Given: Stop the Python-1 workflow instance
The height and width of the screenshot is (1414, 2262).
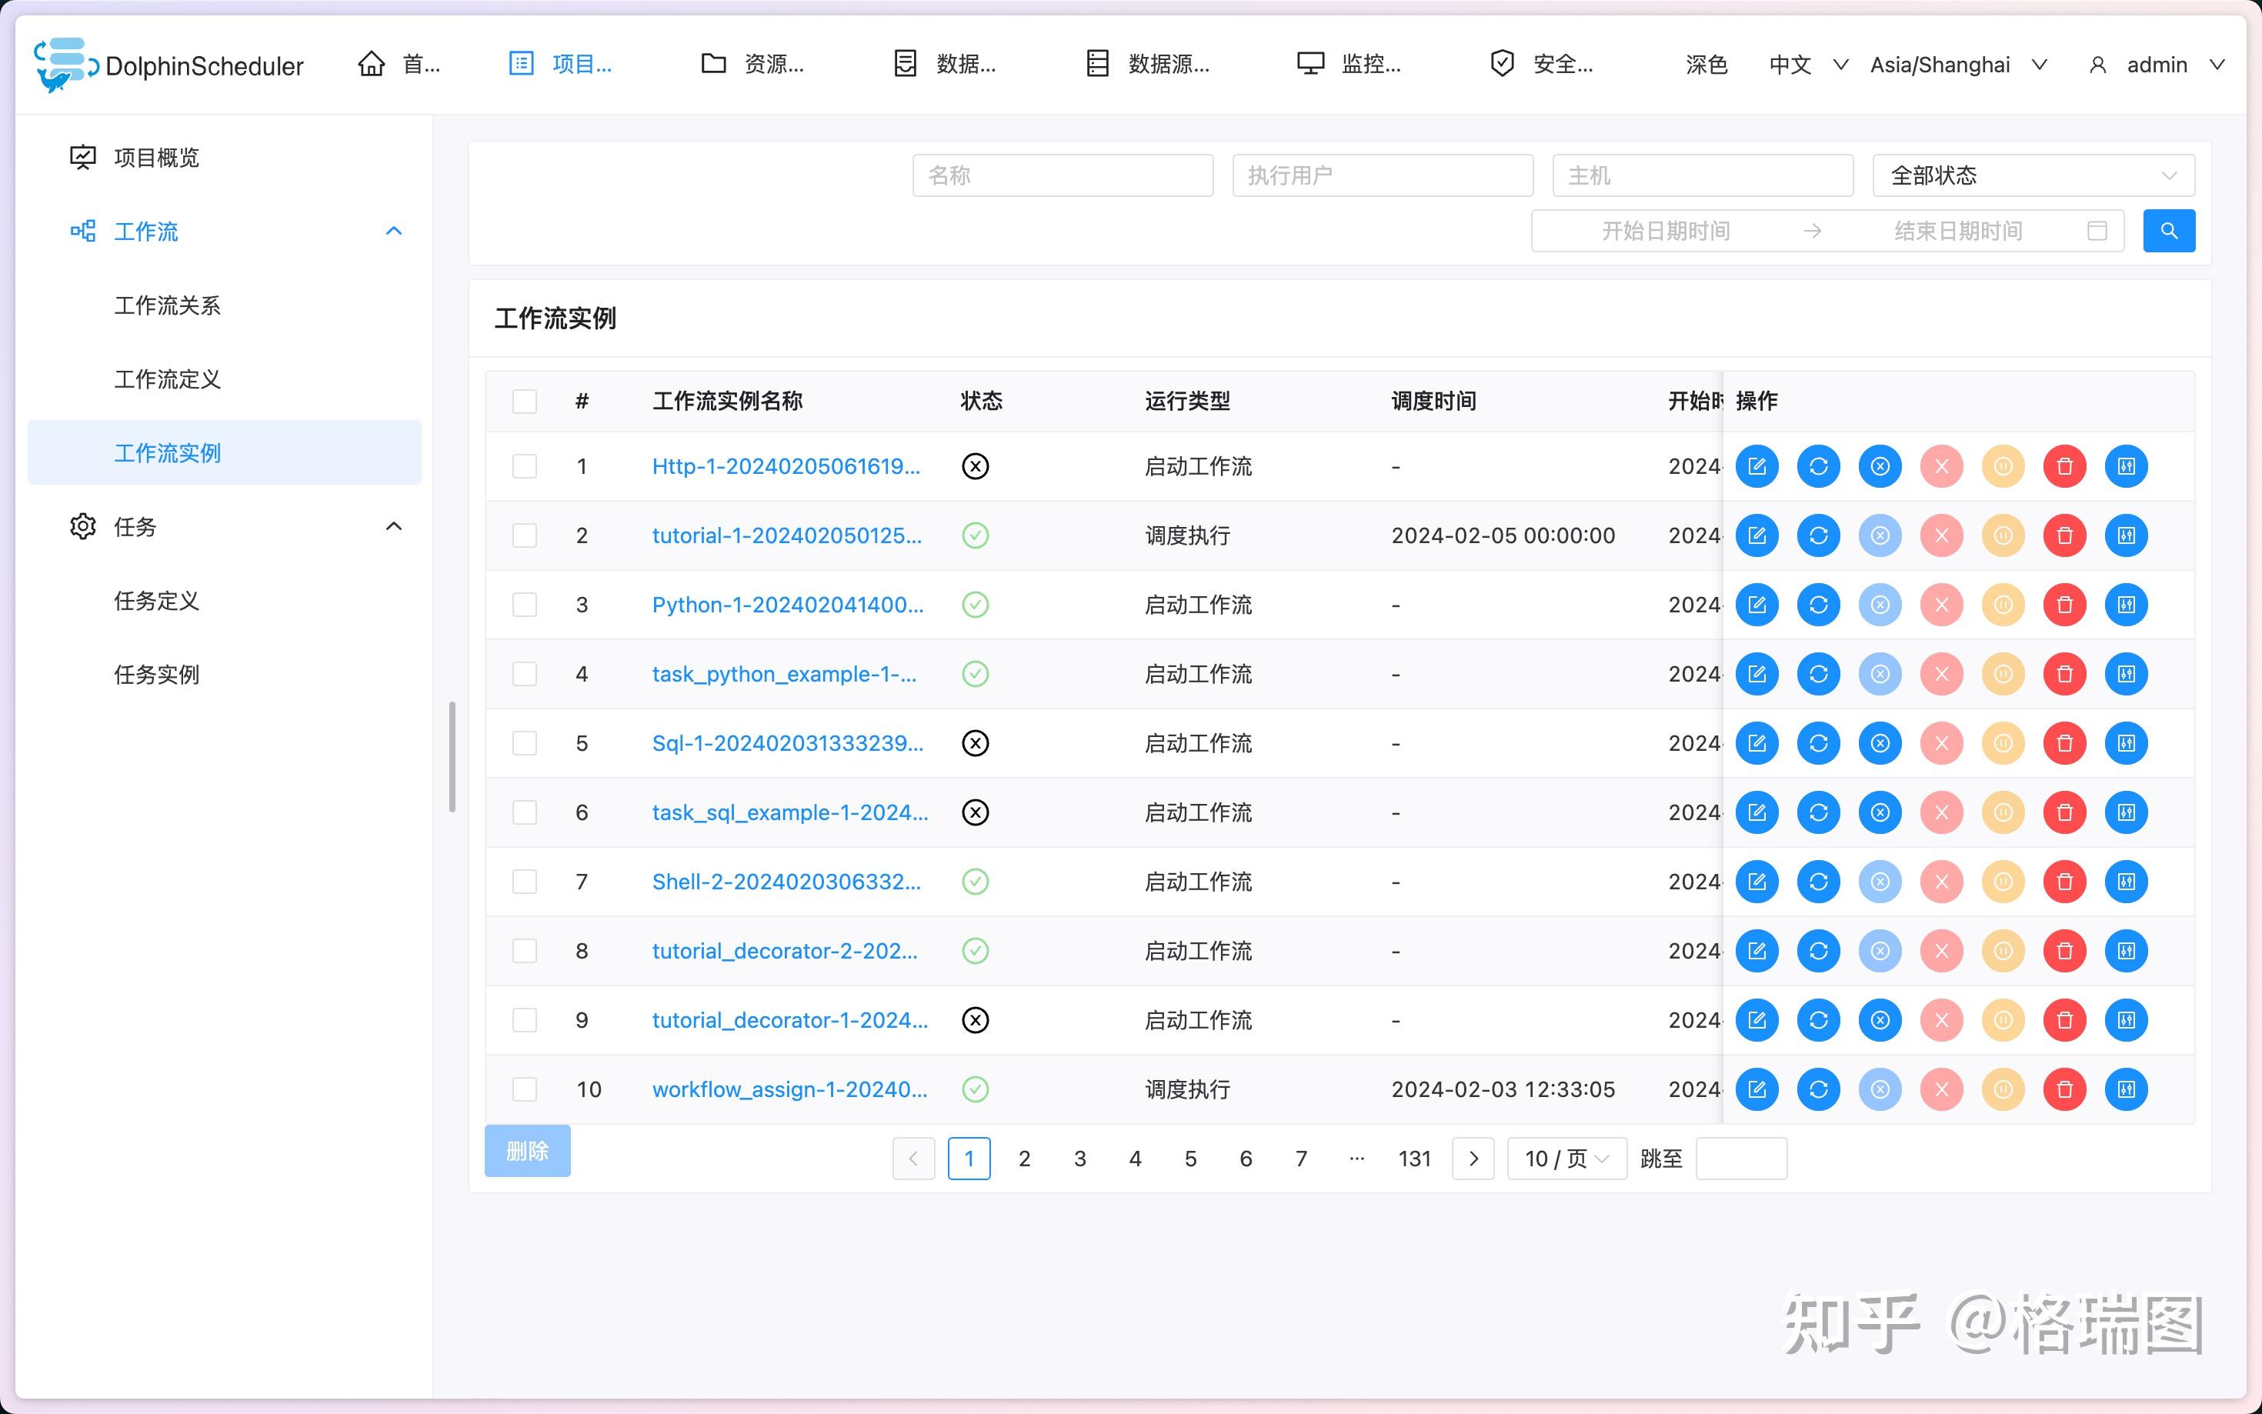Looking at the screenshot, I should (1880, 604).
